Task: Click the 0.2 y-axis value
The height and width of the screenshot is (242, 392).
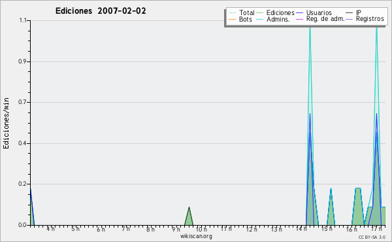Action: pyautogui.click(x=22, y=184)
